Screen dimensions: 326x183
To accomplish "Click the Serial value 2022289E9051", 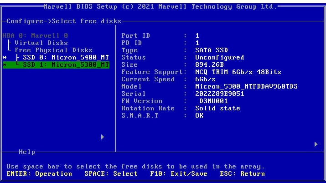I will (220, 94).
